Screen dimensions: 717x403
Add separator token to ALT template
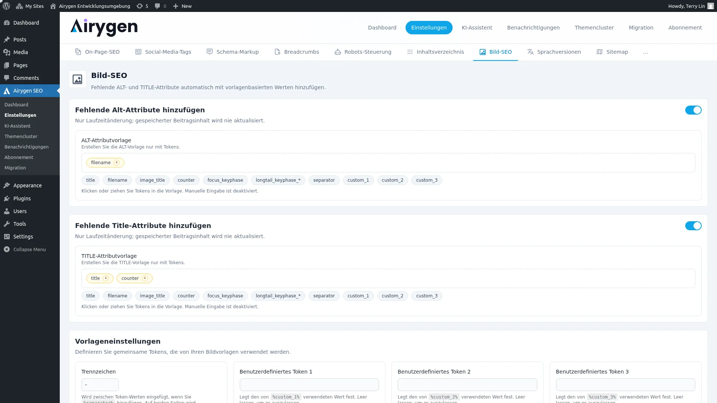(x=324, y=180)
